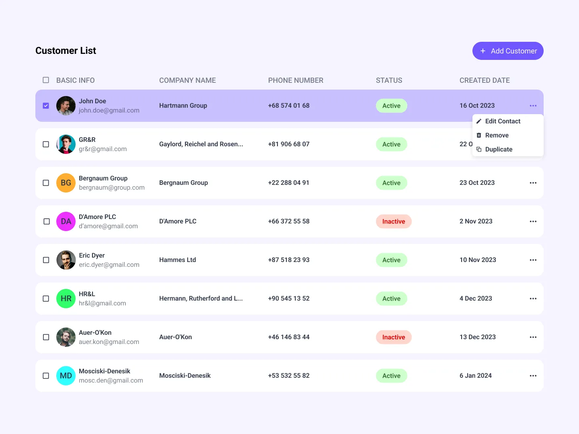The image size is (579, 434).
Task: Open the actions menu for Mosciski-Denesik
Action: (533, 376)
